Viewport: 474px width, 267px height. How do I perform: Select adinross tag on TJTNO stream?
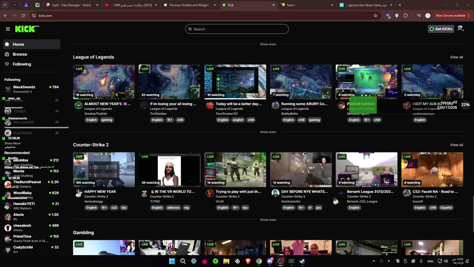(173, 208)
